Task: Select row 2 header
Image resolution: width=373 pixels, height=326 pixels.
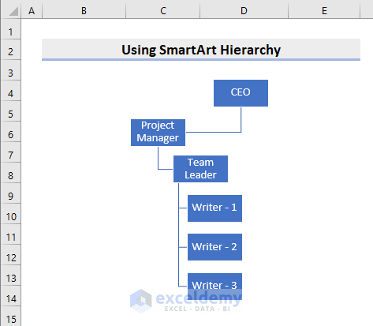Action: tap(11, 50)
